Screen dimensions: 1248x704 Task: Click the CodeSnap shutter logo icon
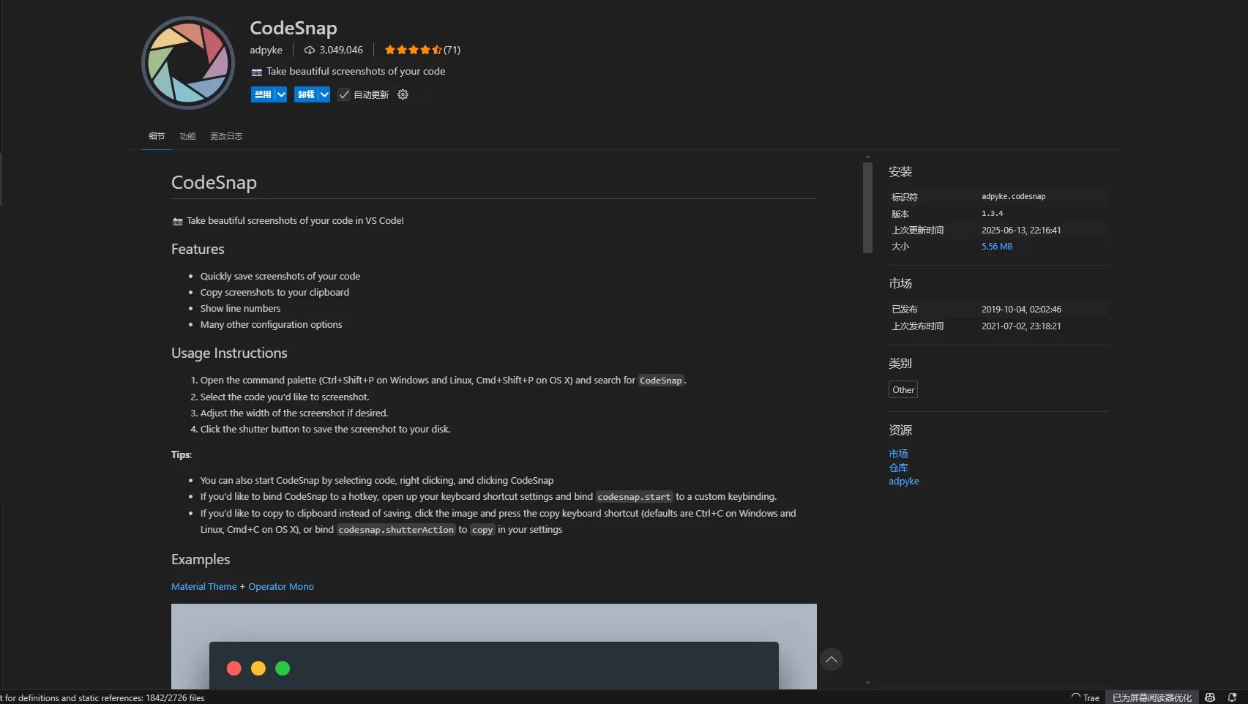[x=188, y=63]
